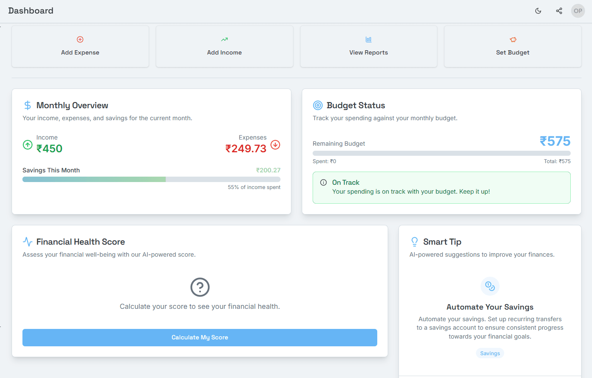Select the trending-up icon above Add Income
592x378 pixels.
pos(224,39)
